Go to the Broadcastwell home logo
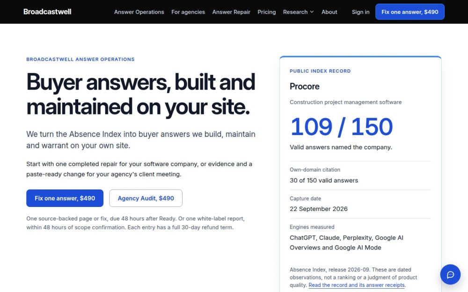The image size is (468, 292). 47,12
